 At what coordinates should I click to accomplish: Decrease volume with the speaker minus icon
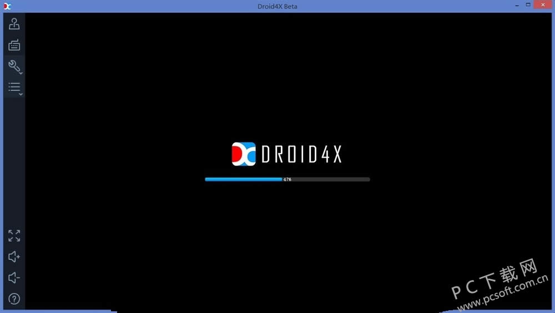click(14, 277)
